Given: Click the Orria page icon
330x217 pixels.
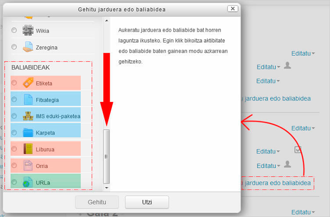Looking at the screenshot, I should pyautogui.click(x=28, y=165).
